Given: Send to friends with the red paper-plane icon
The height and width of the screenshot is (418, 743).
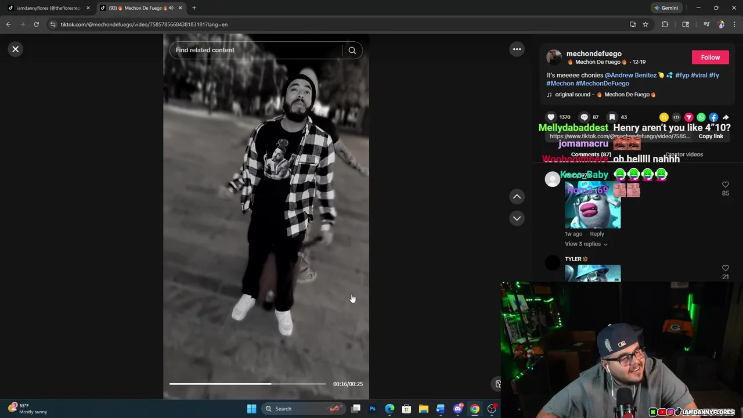Looking at the screenshot, I should (689, 117).
